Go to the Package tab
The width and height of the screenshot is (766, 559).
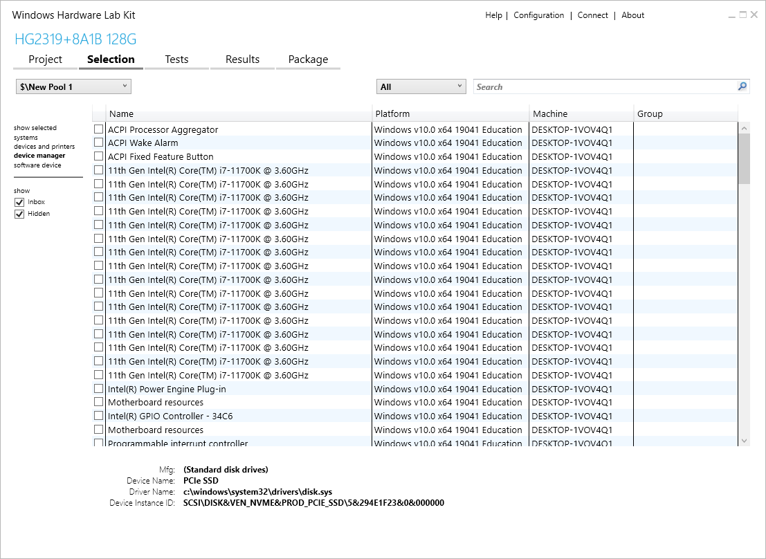(308, 59)
